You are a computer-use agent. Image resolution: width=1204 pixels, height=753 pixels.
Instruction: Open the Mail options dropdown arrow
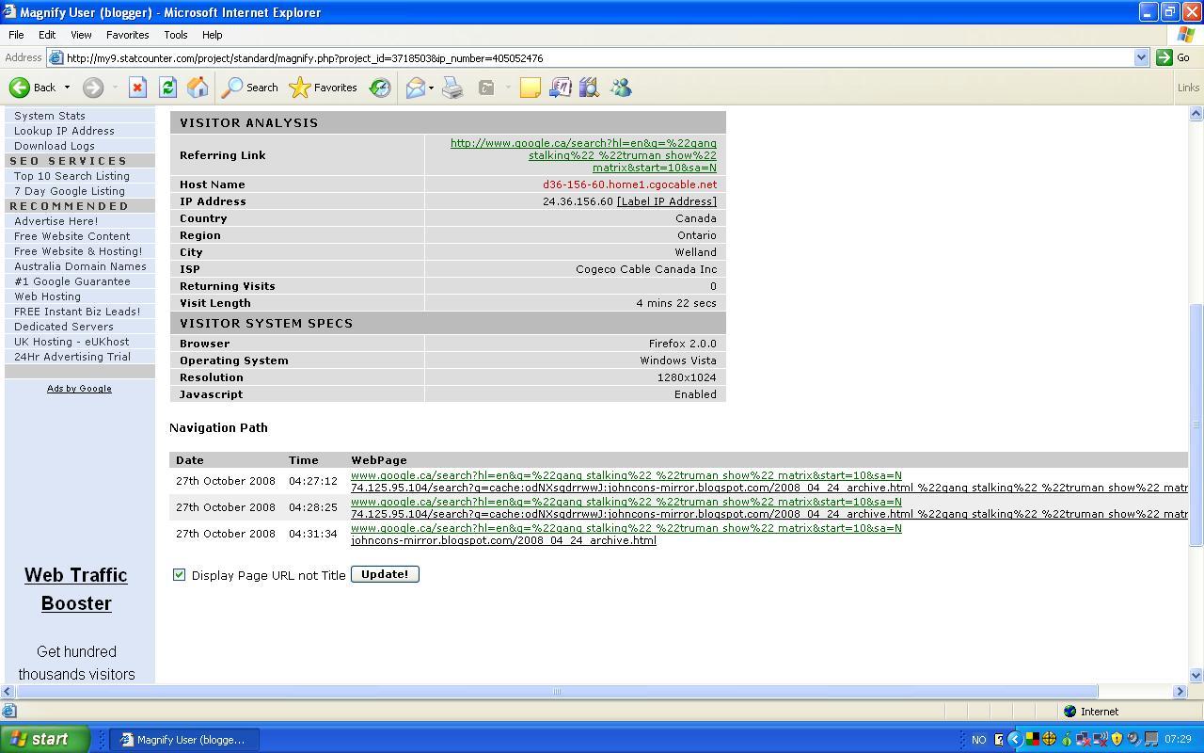[431, 88]
